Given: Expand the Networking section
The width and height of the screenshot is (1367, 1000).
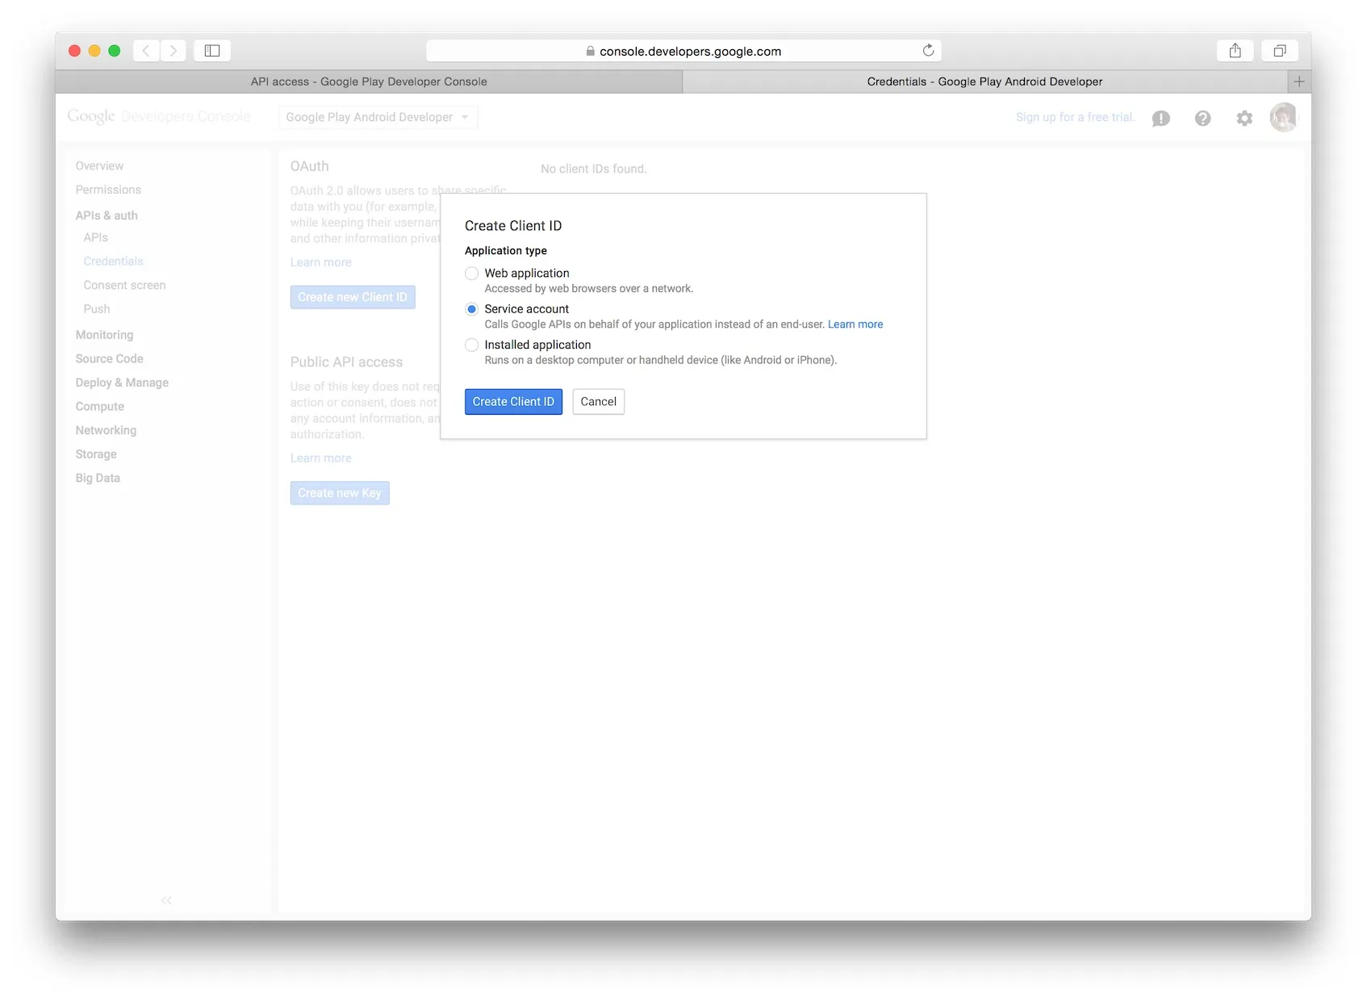Looking at the screenshot, I should (106, 430).
